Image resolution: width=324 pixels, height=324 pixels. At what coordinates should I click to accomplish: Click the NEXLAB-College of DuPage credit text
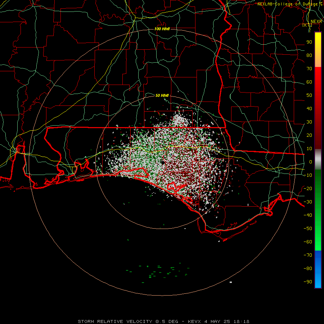290,4
